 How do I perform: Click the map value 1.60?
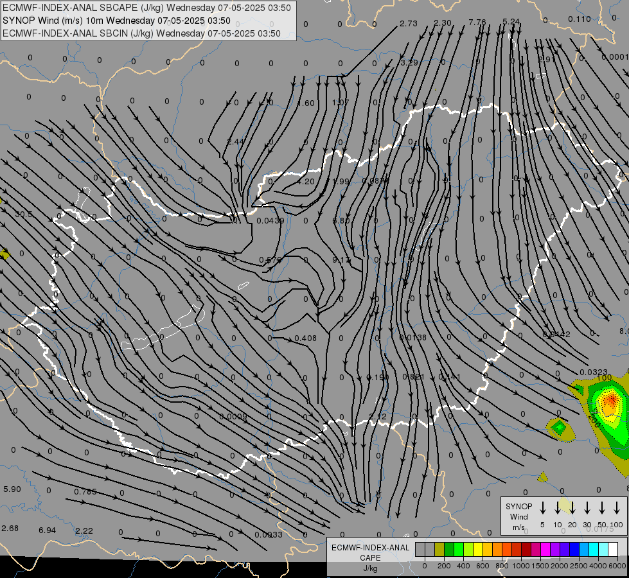(x=306, y=103)
